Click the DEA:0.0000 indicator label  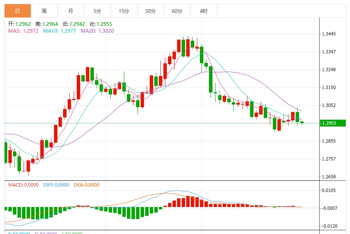[86, 185]
